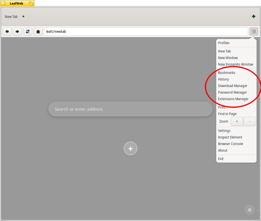Select Inspect Element in the menu
Image resolution: width=261 pixels, height=221 pixels.
[x=236, y=137]
